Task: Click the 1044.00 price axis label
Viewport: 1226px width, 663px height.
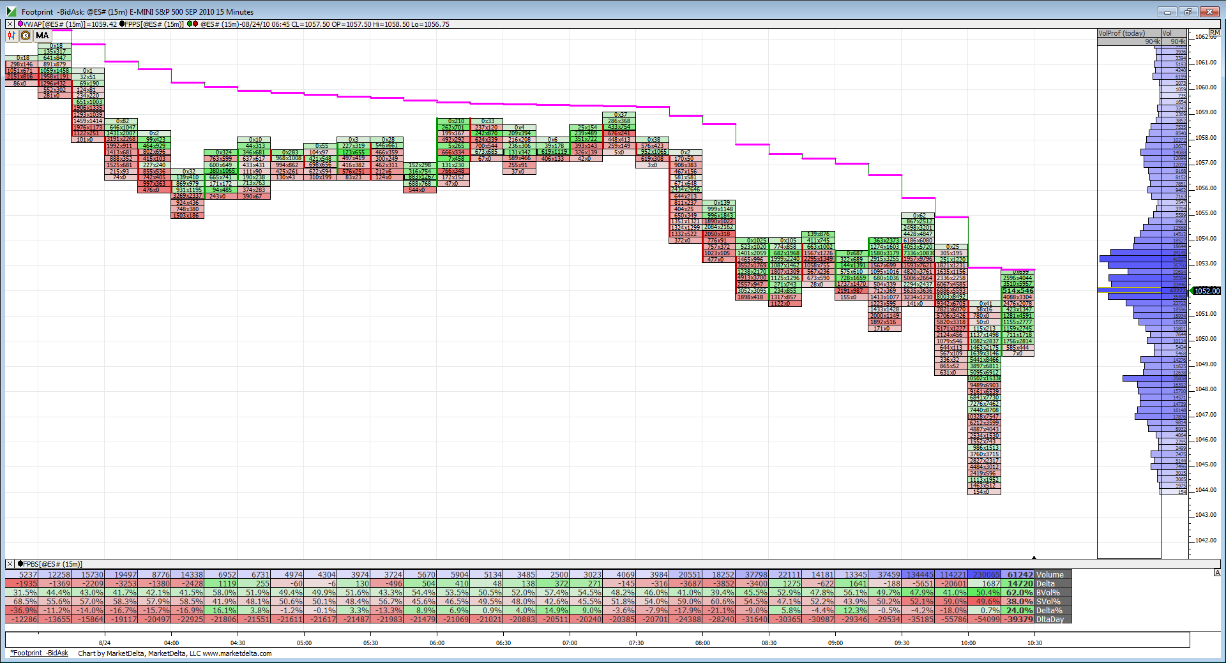Action: [x=1206, y=490]
